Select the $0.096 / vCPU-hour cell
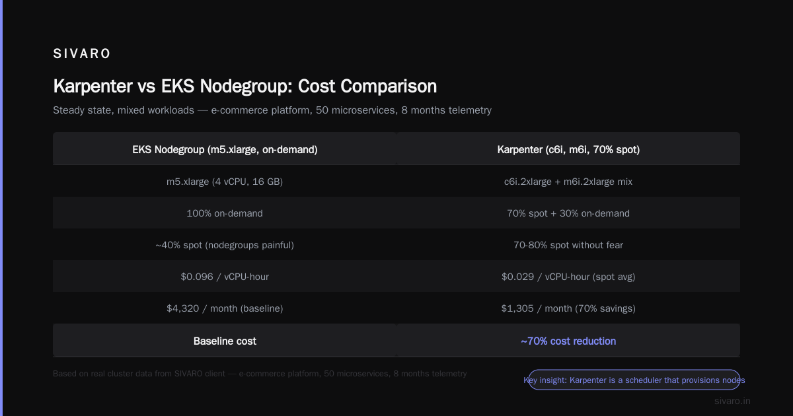The image size is (793, 416). (x=225, y=276)
